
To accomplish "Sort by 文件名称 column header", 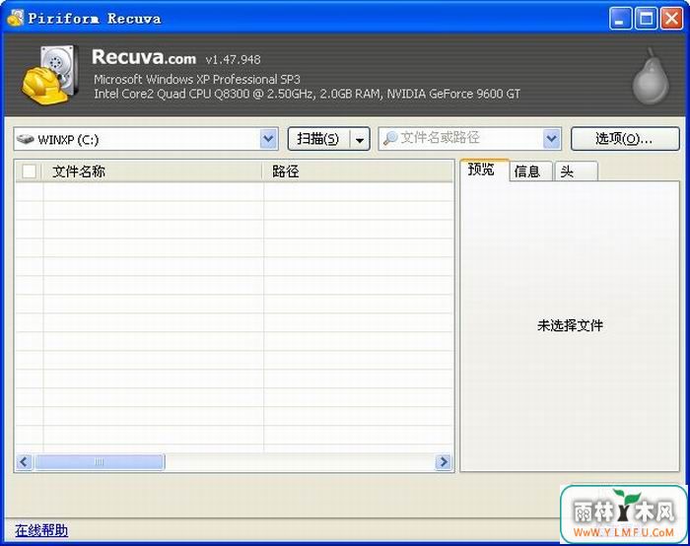I will [x=152, y=171].
